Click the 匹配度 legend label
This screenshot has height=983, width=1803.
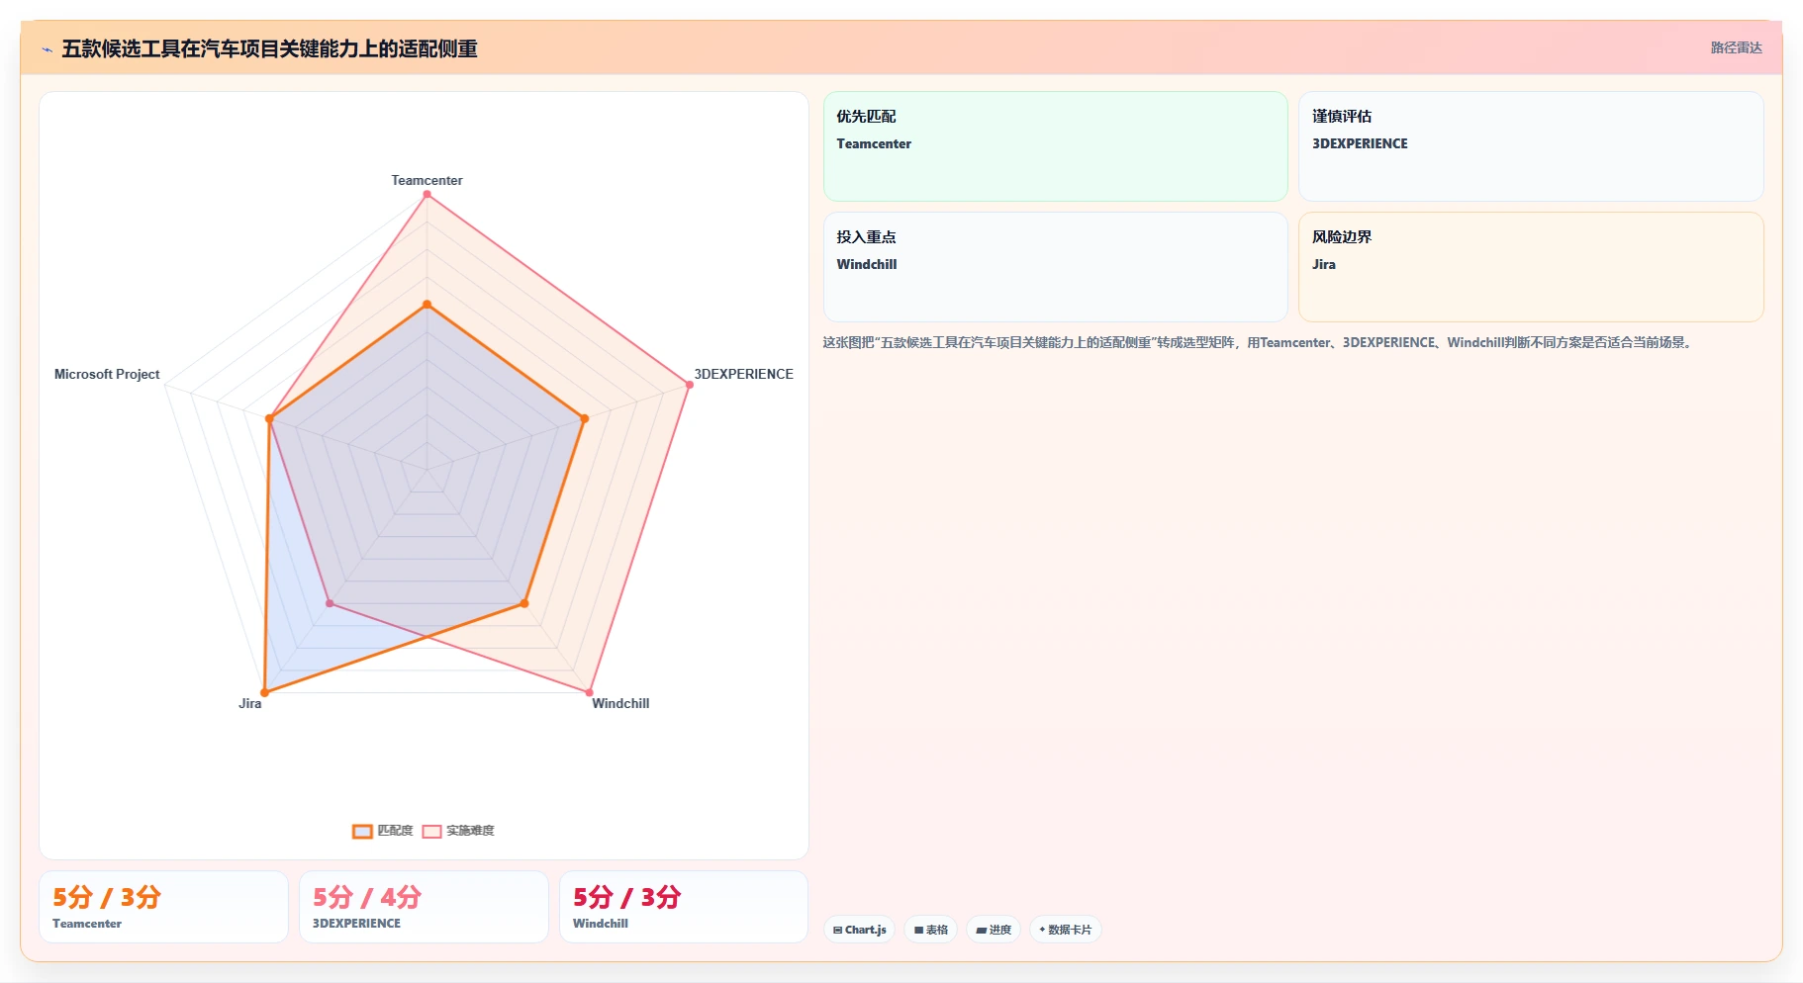click(x=395, y=831)
